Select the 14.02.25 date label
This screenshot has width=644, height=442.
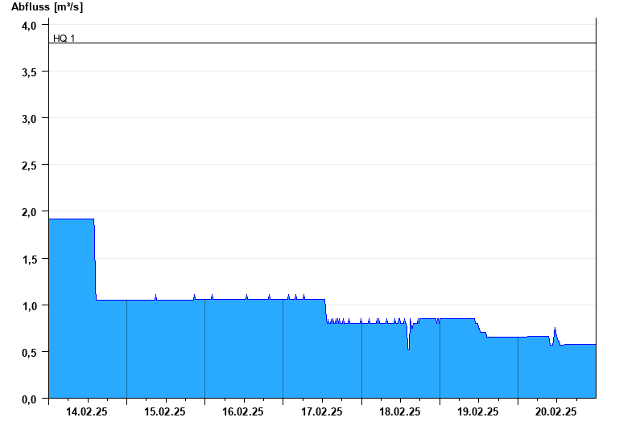click(87, 411)
